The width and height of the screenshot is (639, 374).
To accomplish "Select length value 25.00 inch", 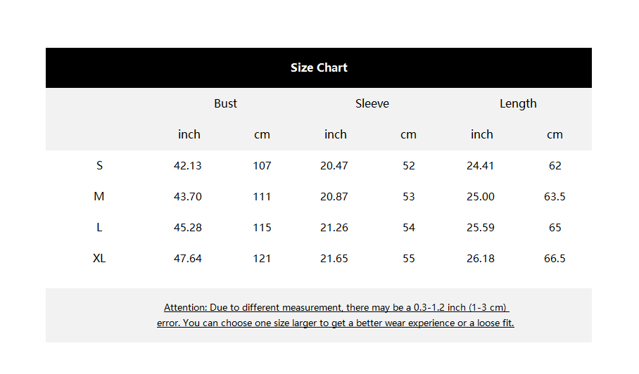I will click(481, 197).
